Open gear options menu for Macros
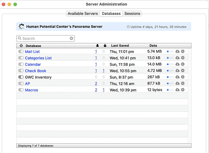 (x=183, y=90)
